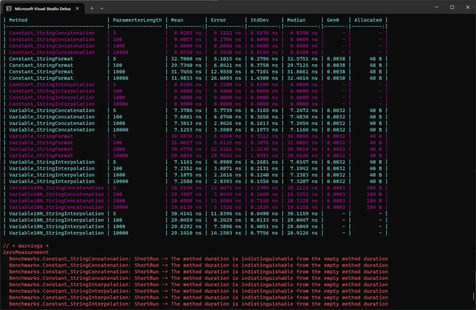Click mean value 30.6834 ns
Image resolution: width=476 pixels, height=310 pixels.
(186, 136)
